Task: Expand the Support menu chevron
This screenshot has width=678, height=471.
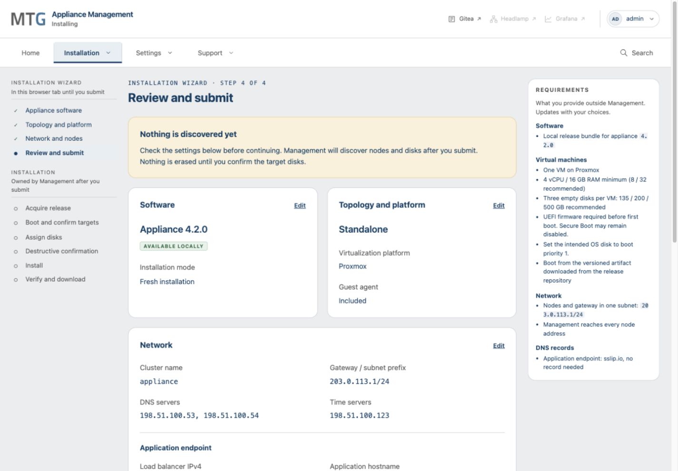Action: click(x=231, y=53)
